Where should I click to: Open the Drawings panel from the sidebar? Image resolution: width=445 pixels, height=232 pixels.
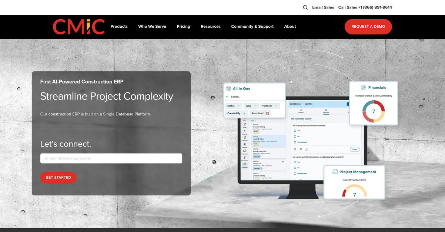point(244,131)
